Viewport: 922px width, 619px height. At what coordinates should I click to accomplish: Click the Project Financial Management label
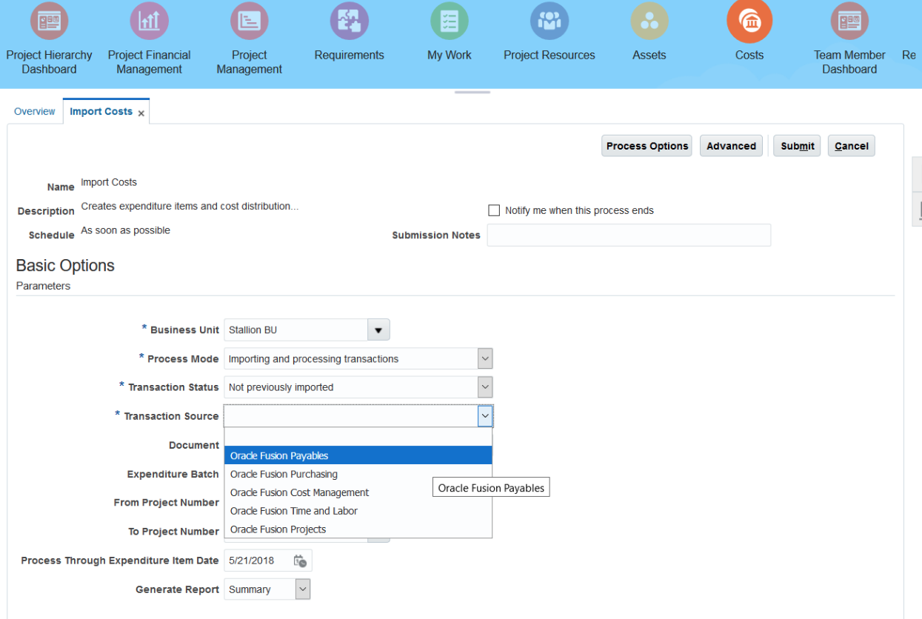pyautogui.click(x=149, y=62)
